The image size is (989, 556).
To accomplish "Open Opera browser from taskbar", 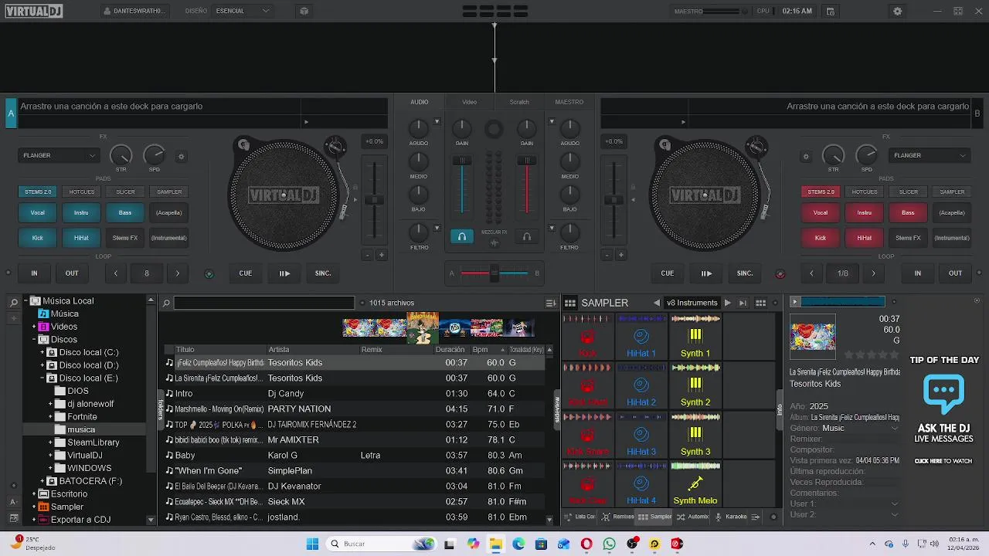I will [x=586, y=544].
